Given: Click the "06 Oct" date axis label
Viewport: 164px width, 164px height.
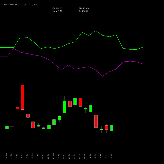Looking at the screenshot, I should (x=85, y=156).
